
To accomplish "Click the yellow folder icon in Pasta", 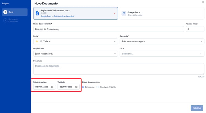I will [37, 41].
